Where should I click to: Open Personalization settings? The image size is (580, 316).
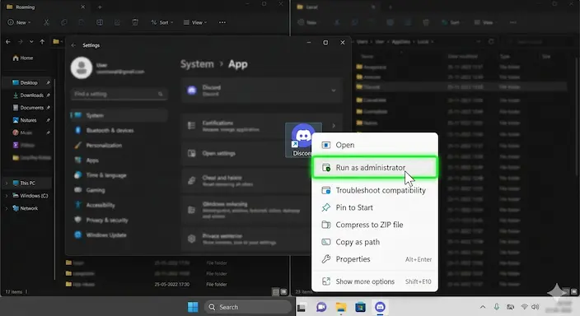[x=119, y=146]
